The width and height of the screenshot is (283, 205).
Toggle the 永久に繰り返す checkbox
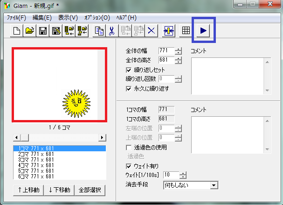[x=129, y=89]
